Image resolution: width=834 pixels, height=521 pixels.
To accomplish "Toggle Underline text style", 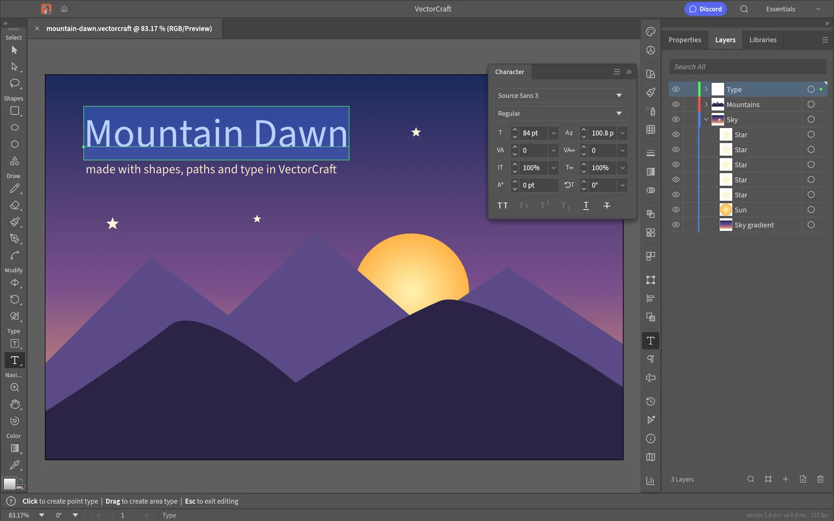I will pos(586,206).
